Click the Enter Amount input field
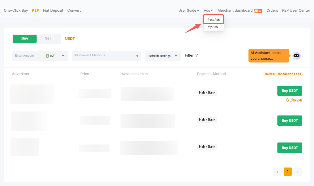The width and height of the screenshot is (314, 186). (27, 56)
